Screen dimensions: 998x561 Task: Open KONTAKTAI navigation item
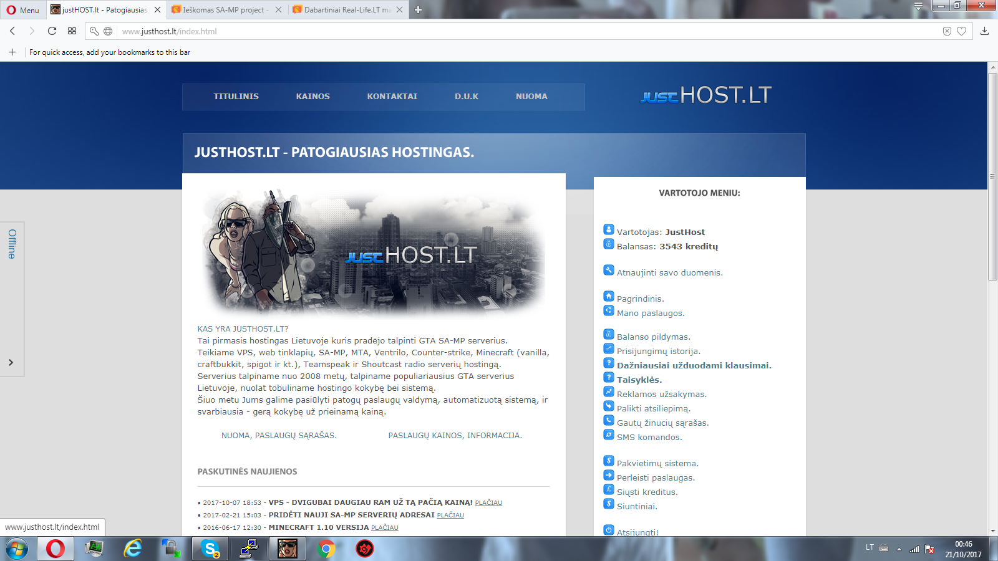coord(392,97)
